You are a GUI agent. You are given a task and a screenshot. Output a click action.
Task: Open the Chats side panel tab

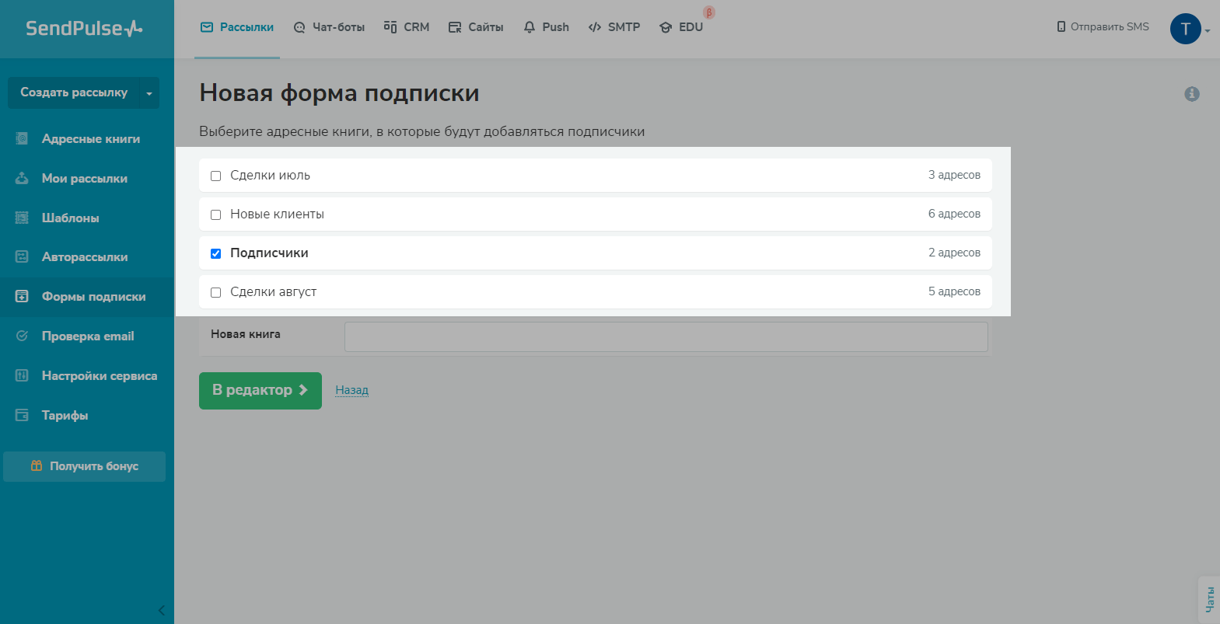tap(1209, 599)
